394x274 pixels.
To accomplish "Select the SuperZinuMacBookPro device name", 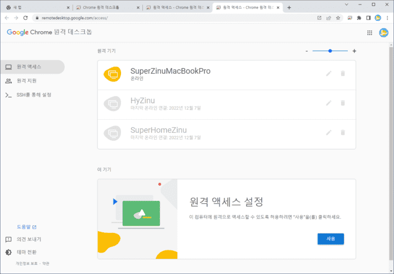I will (171, 71).
